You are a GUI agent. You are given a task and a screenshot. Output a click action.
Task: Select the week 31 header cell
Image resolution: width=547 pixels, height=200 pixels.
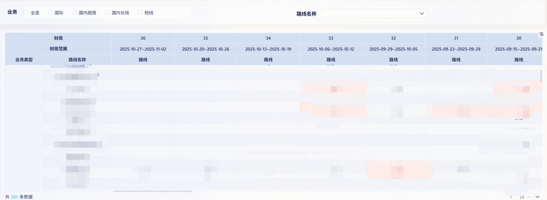tap(456, 38)
